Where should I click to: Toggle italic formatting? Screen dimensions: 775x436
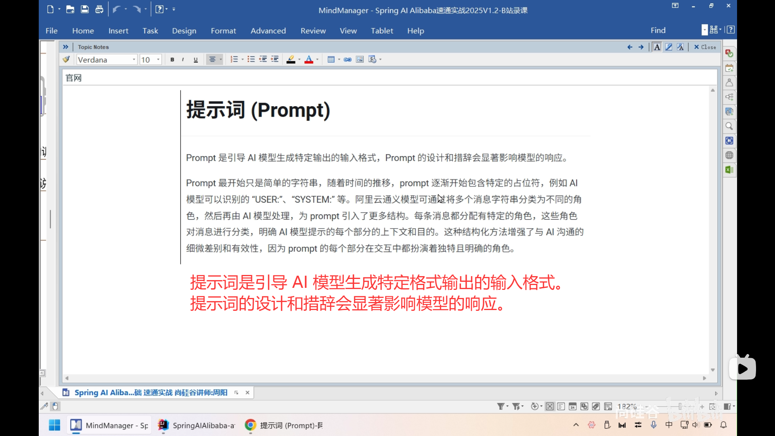[x=183, y=59]
